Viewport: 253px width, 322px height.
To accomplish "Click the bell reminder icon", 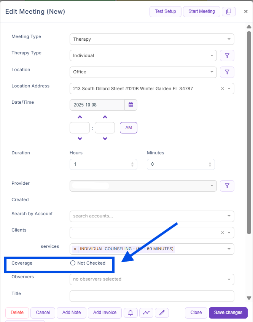I will [130, 312].
